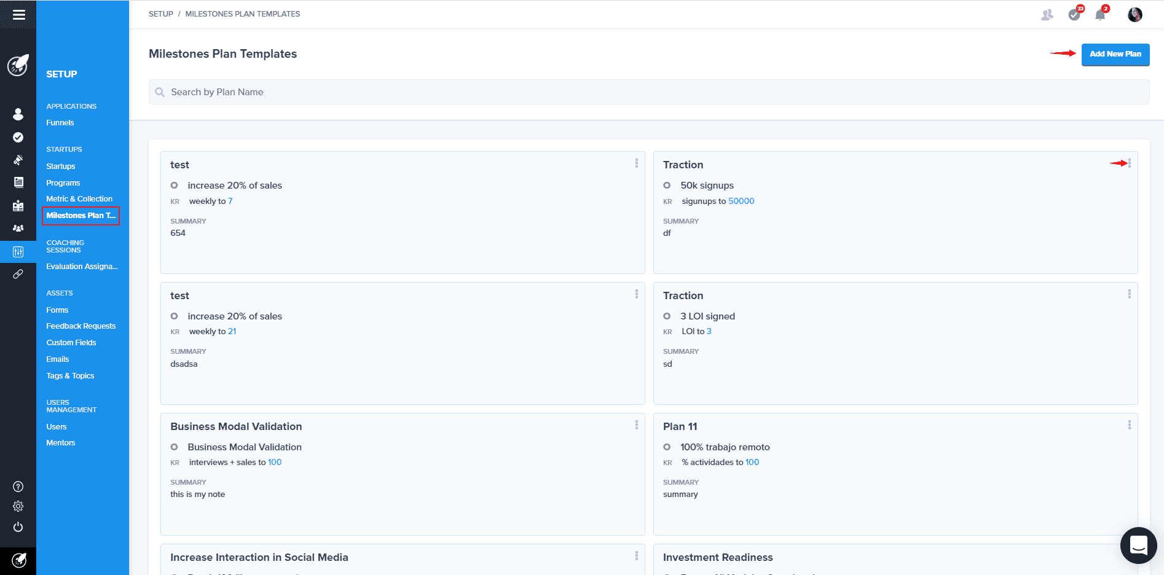This screenshot has width=1164, height=575.
Task: Open options menu for test plan with dsadsa
Action: pyautogui.click(x=637, y=294)
